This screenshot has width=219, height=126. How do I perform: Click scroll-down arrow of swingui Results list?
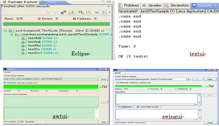199,103
